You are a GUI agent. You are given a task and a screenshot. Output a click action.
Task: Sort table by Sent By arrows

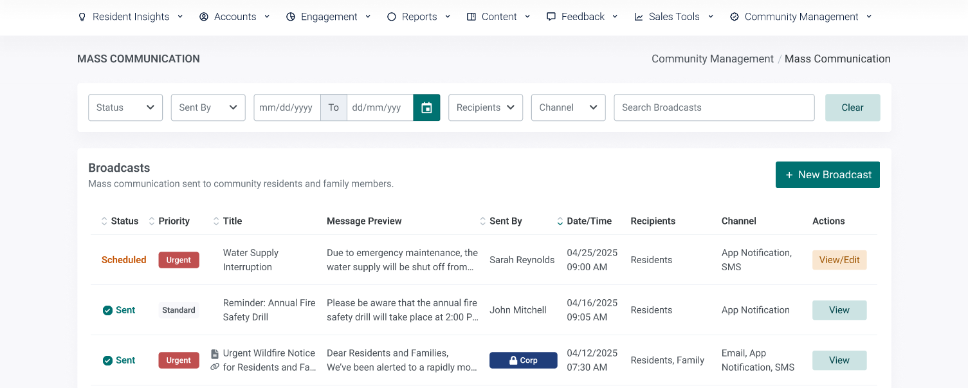[x=483, y=221]
